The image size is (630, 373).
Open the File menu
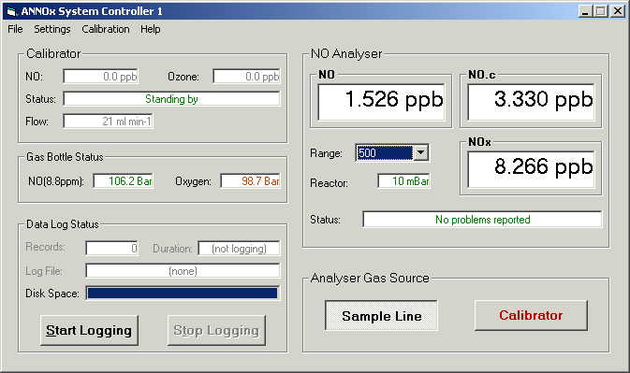pos(15,29)
